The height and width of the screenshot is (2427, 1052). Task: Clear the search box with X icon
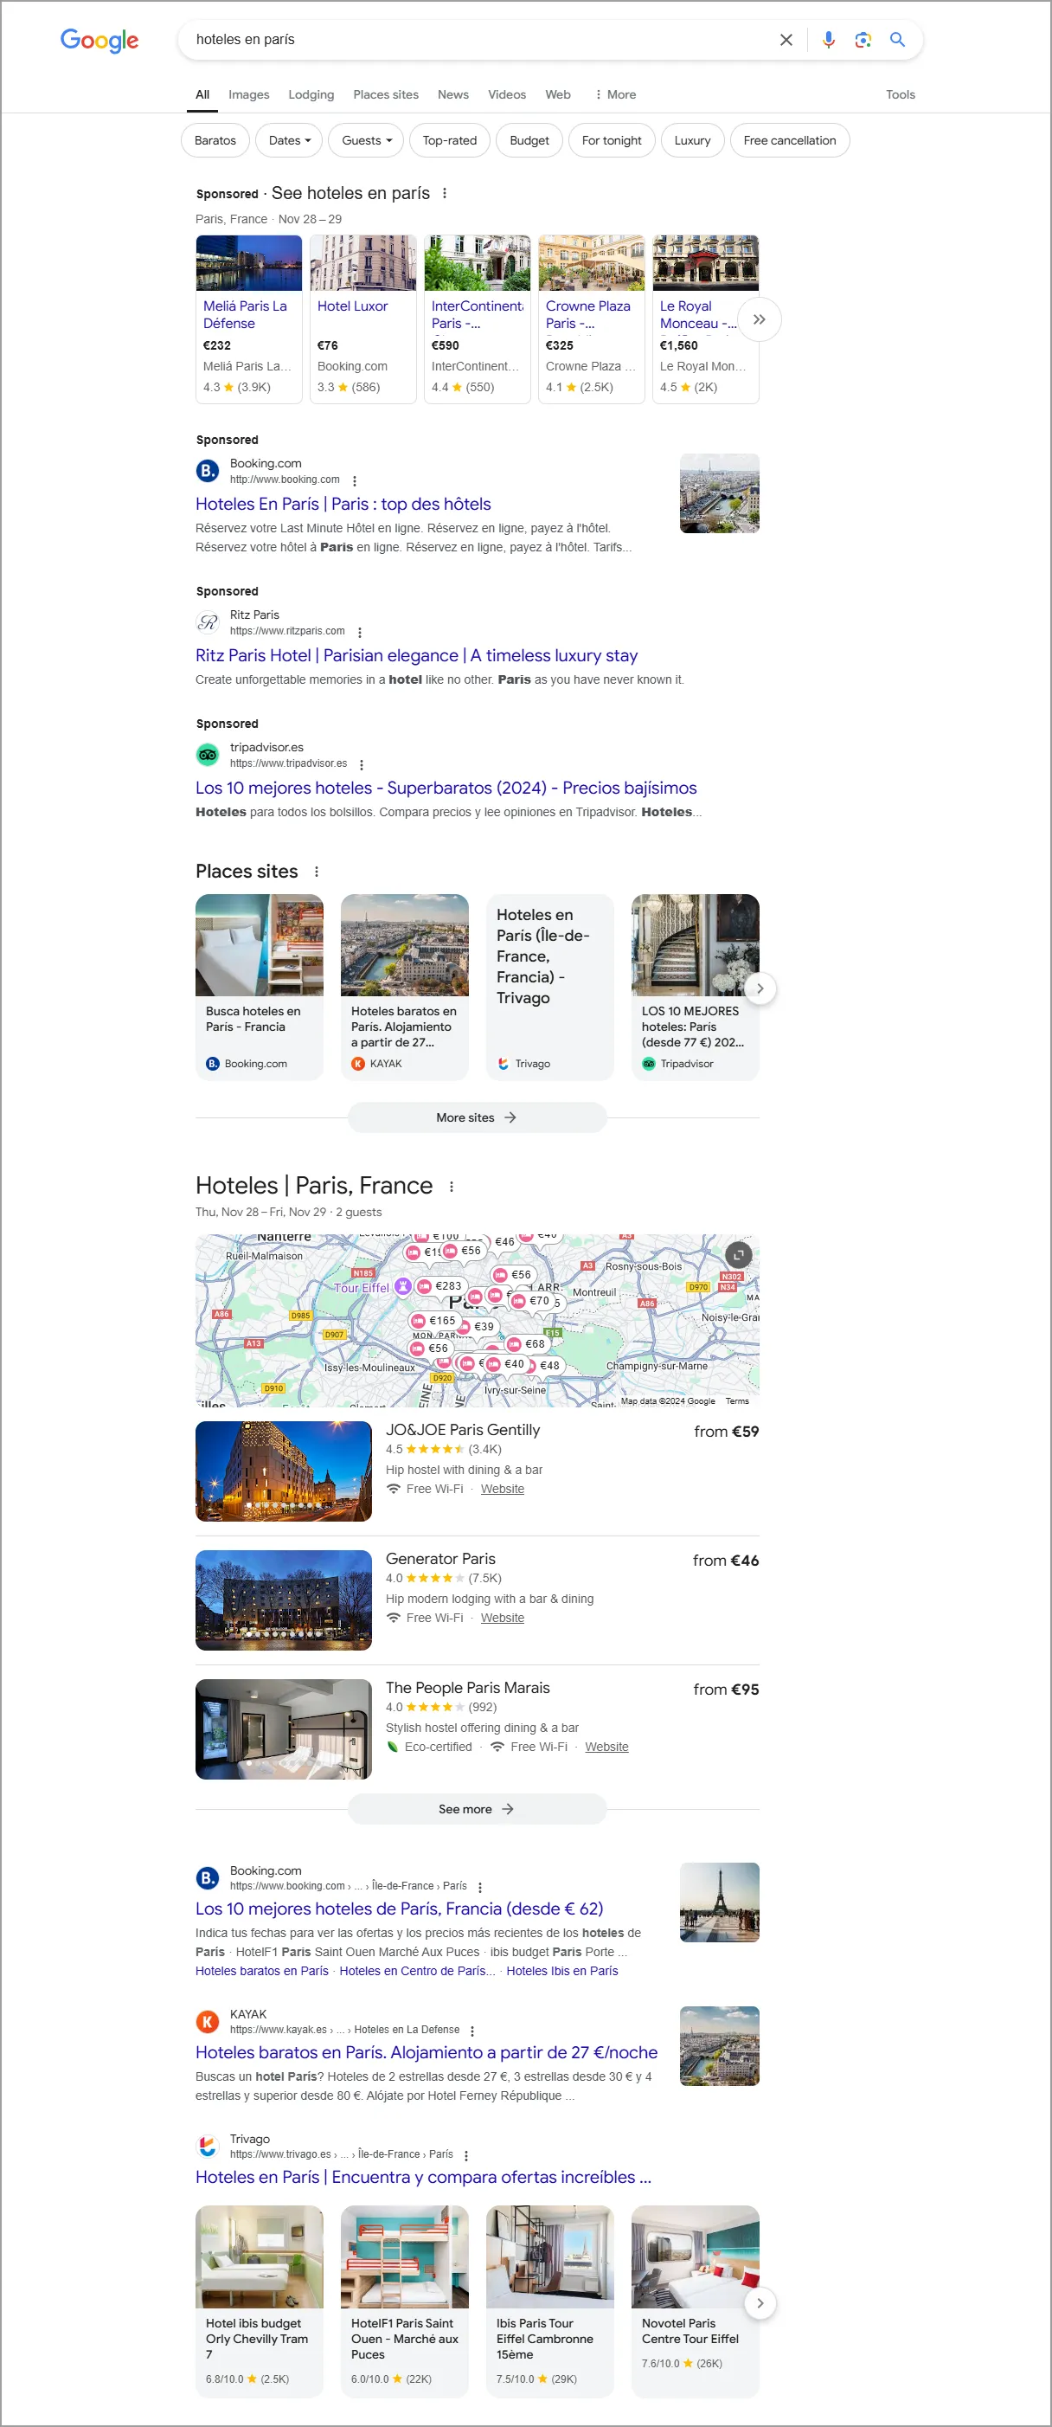786,40
